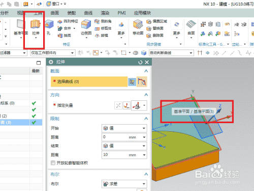Collapse the 布尔 section
This screenshot has height=191, width=254.
point(146,174)
